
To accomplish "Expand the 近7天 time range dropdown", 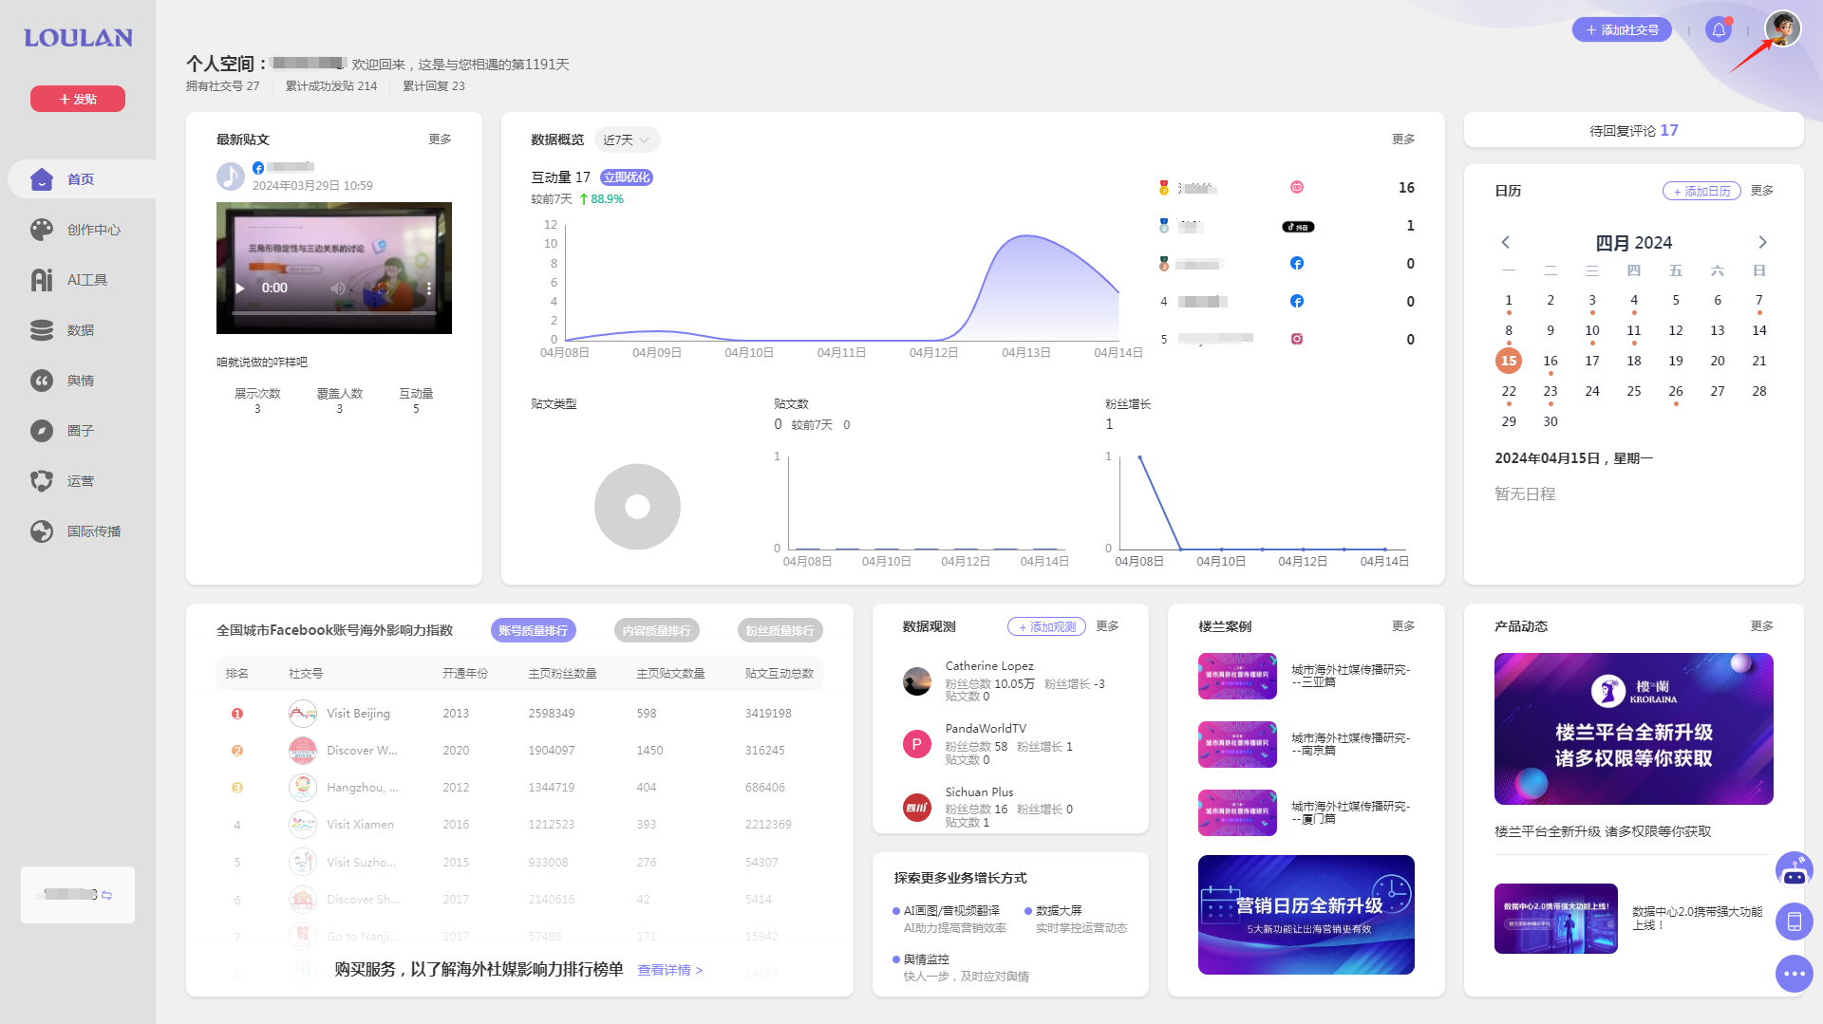I will click(627, 140).
